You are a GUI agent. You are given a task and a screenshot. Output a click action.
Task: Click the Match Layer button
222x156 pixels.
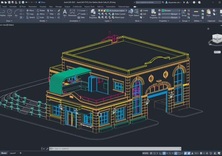pyautogui.click(x=118, y=17)
